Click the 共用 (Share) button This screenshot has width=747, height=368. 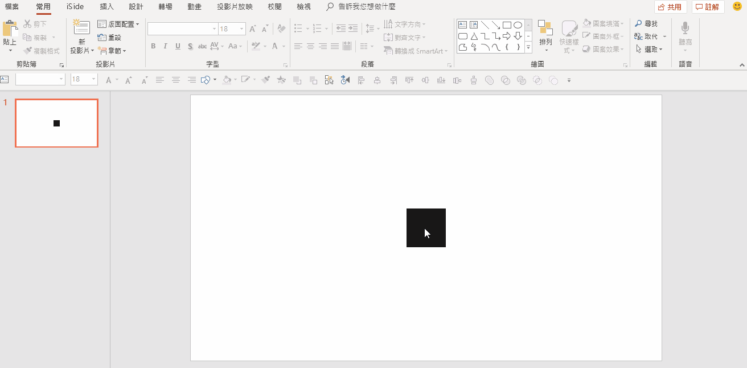click(670, 7)
